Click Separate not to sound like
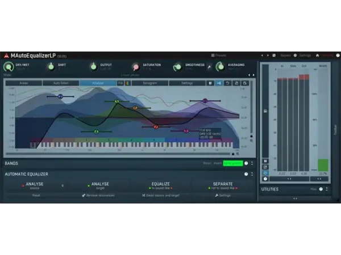Viewport: 341px width, 255px height. click(x=223, y=186)
